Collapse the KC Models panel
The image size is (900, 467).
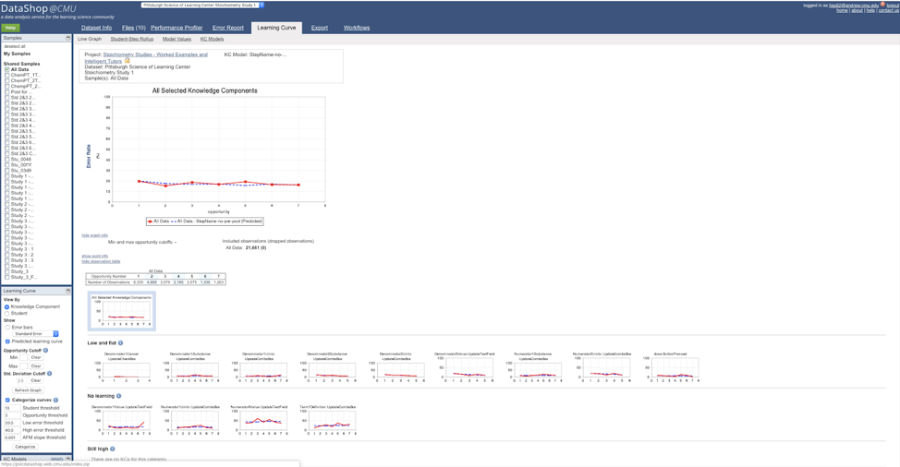[67, 459]
